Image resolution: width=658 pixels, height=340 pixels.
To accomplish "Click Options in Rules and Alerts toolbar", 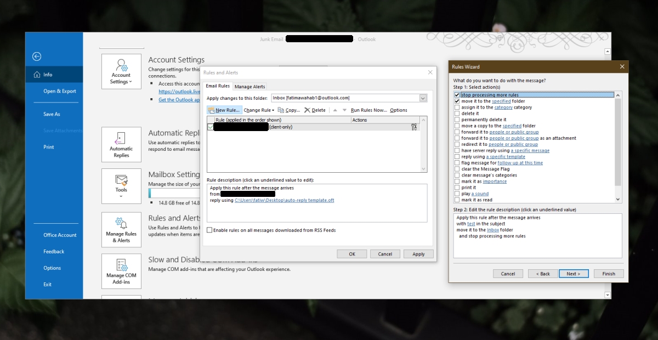I will click(399, 110).
